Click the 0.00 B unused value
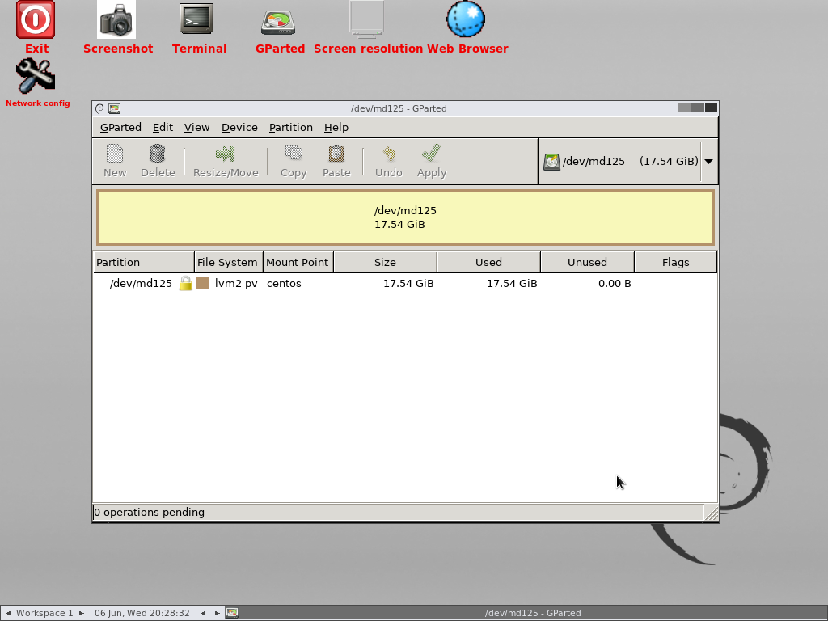 coord(615,284)
